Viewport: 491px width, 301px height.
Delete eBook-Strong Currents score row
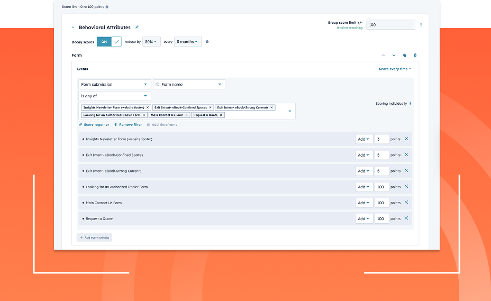(406, 171)
